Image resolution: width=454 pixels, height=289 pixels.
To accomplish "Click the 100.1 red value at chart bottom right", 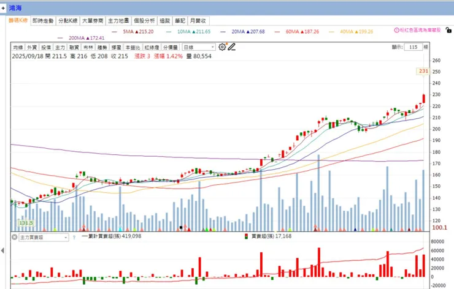I will tap(439, 228).
